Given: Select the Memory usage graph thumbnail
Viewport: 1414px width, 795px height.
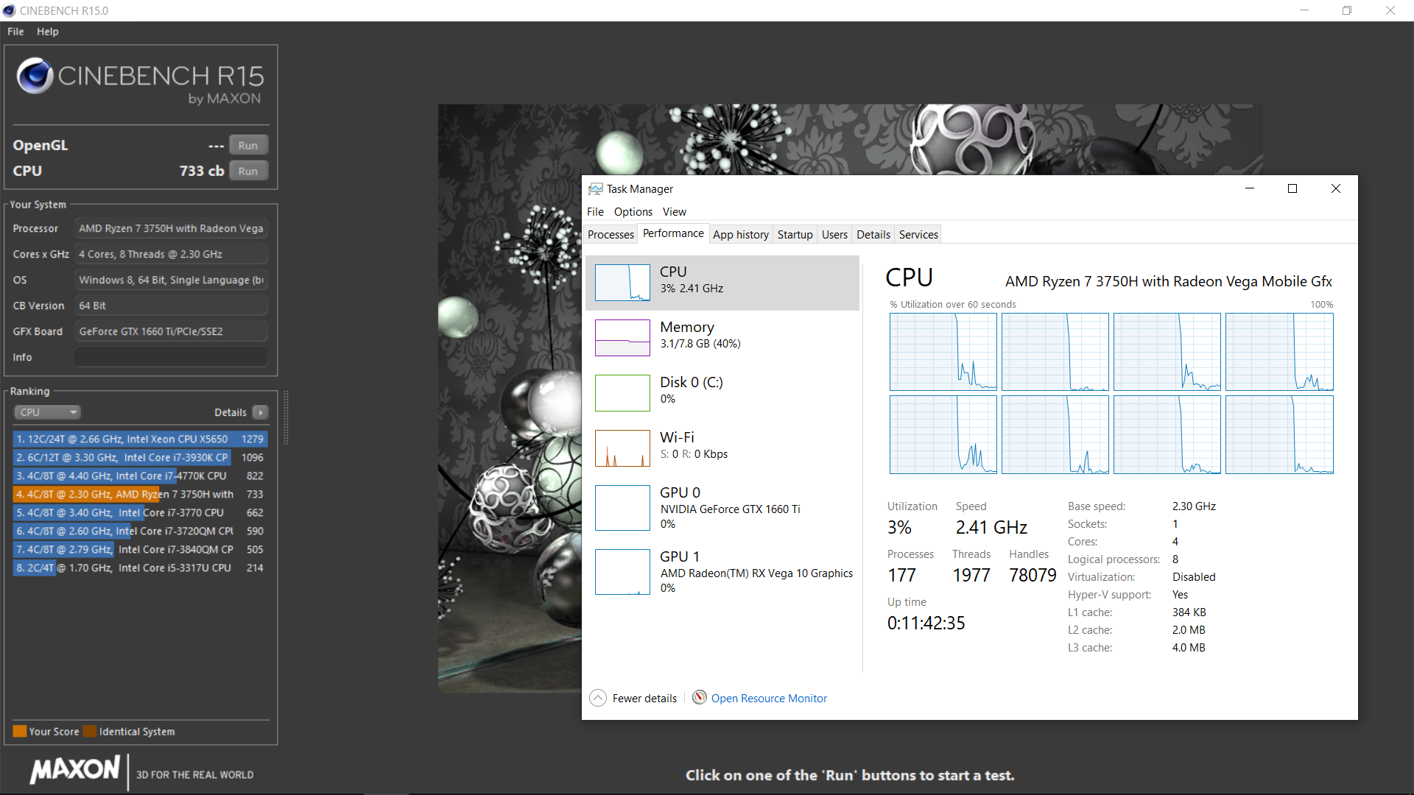Looking at the screenshot, I should [x=622, y=338].
